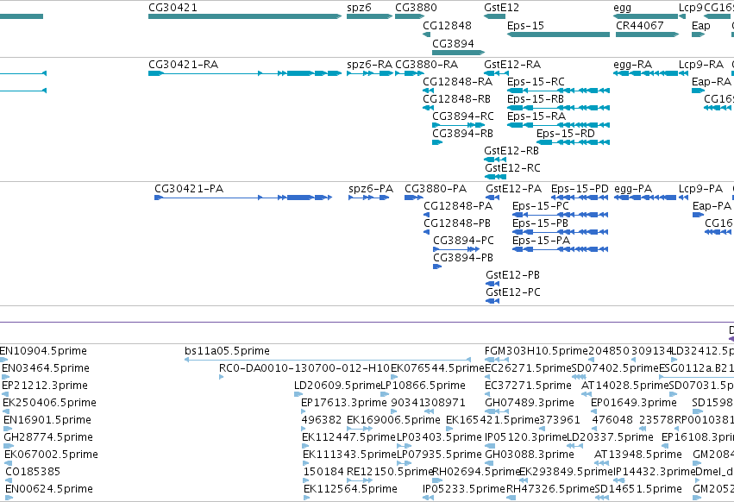Select the Eps-15-PC protein feature
The height and width of the screenshot is (502, 734).
(x=560, y=215)
